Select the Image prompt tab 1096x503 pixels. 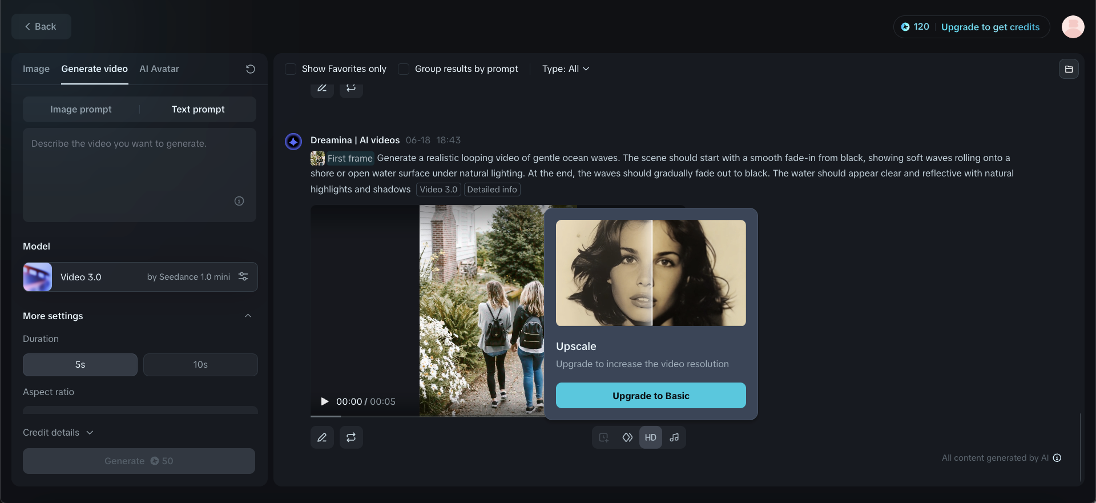pos(81,109)
